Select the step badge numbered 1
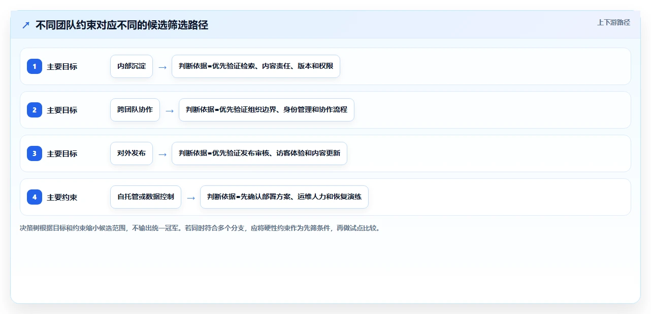The width and height of the screenshot is (651, 314). (35, 66)
